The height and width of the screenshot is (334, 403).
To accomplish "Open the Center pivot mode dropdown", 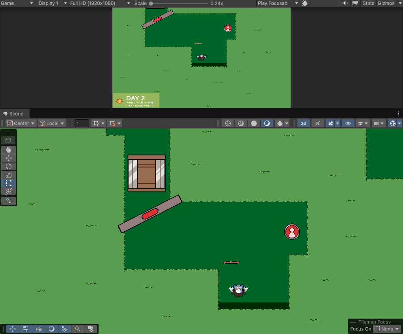I will [21, 123].
